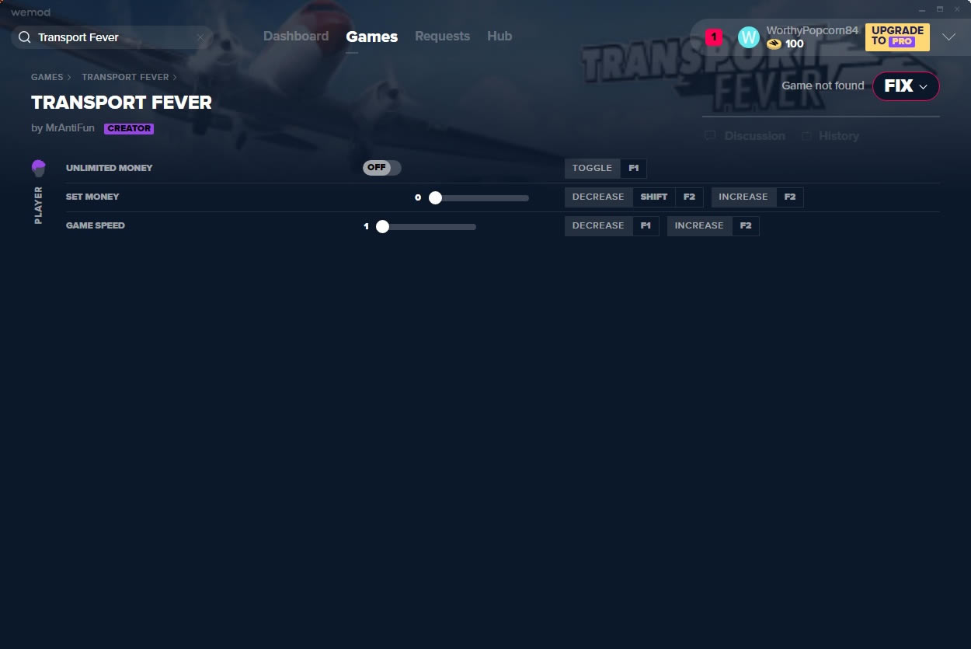
Task: Click Upgrade to Pro button
Action: (x=897, y=37)
